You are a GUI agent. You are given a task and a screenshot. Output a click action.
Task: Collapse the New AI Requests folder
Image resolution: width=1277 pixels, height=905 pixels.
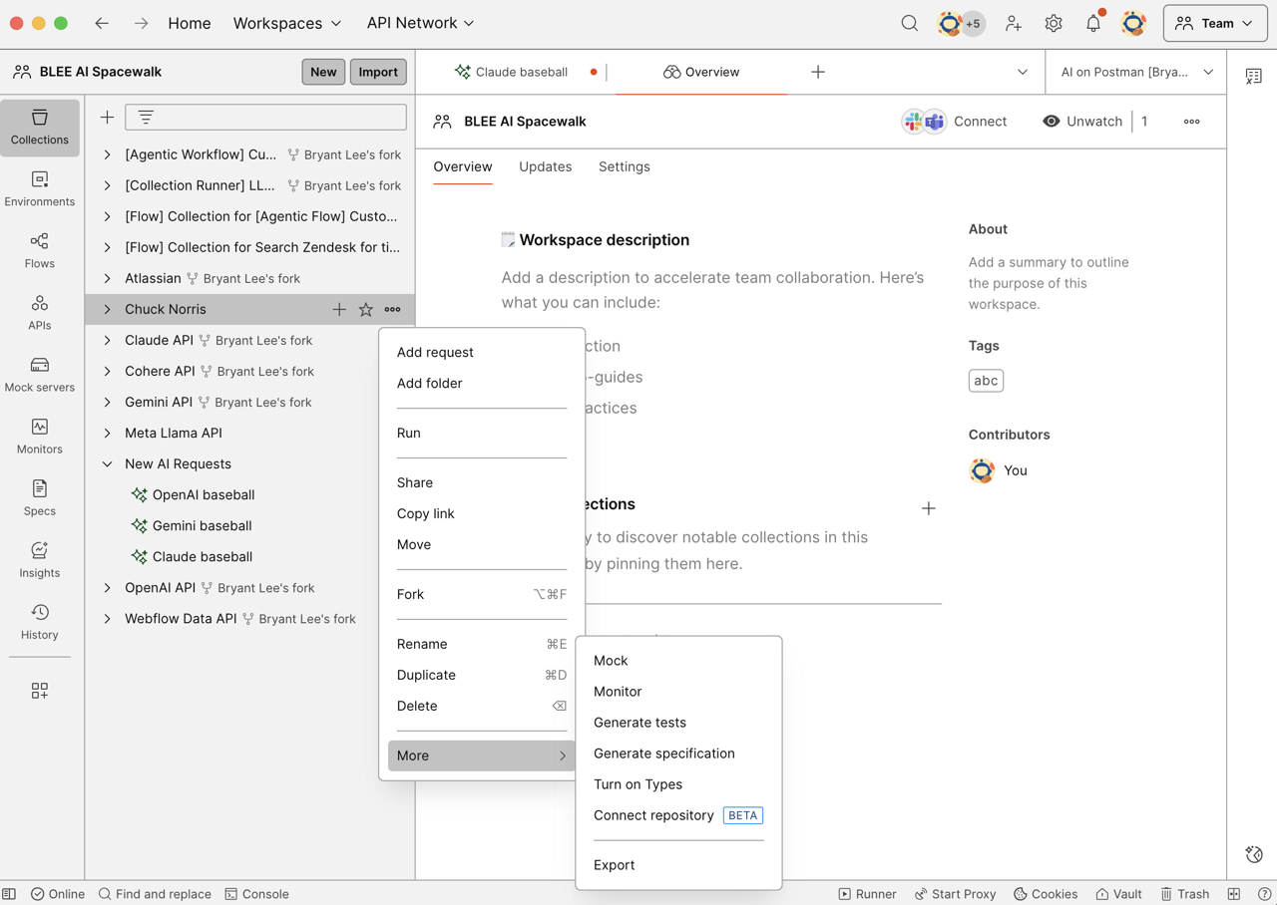108,464
